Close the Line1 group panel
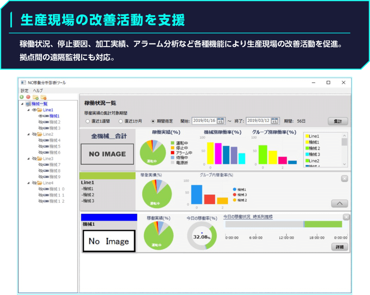Screen dimensions: 370x295 pos(344,179)
